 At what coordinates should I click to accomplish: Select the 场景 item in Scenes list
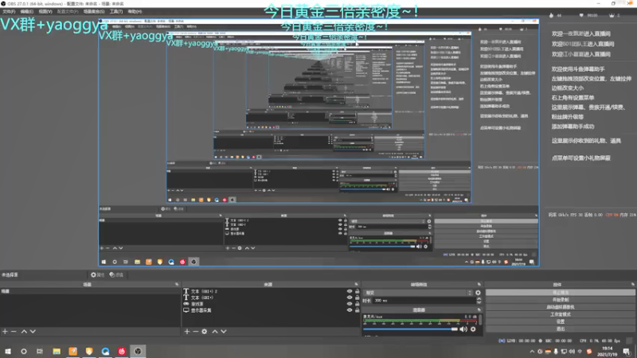89,291
